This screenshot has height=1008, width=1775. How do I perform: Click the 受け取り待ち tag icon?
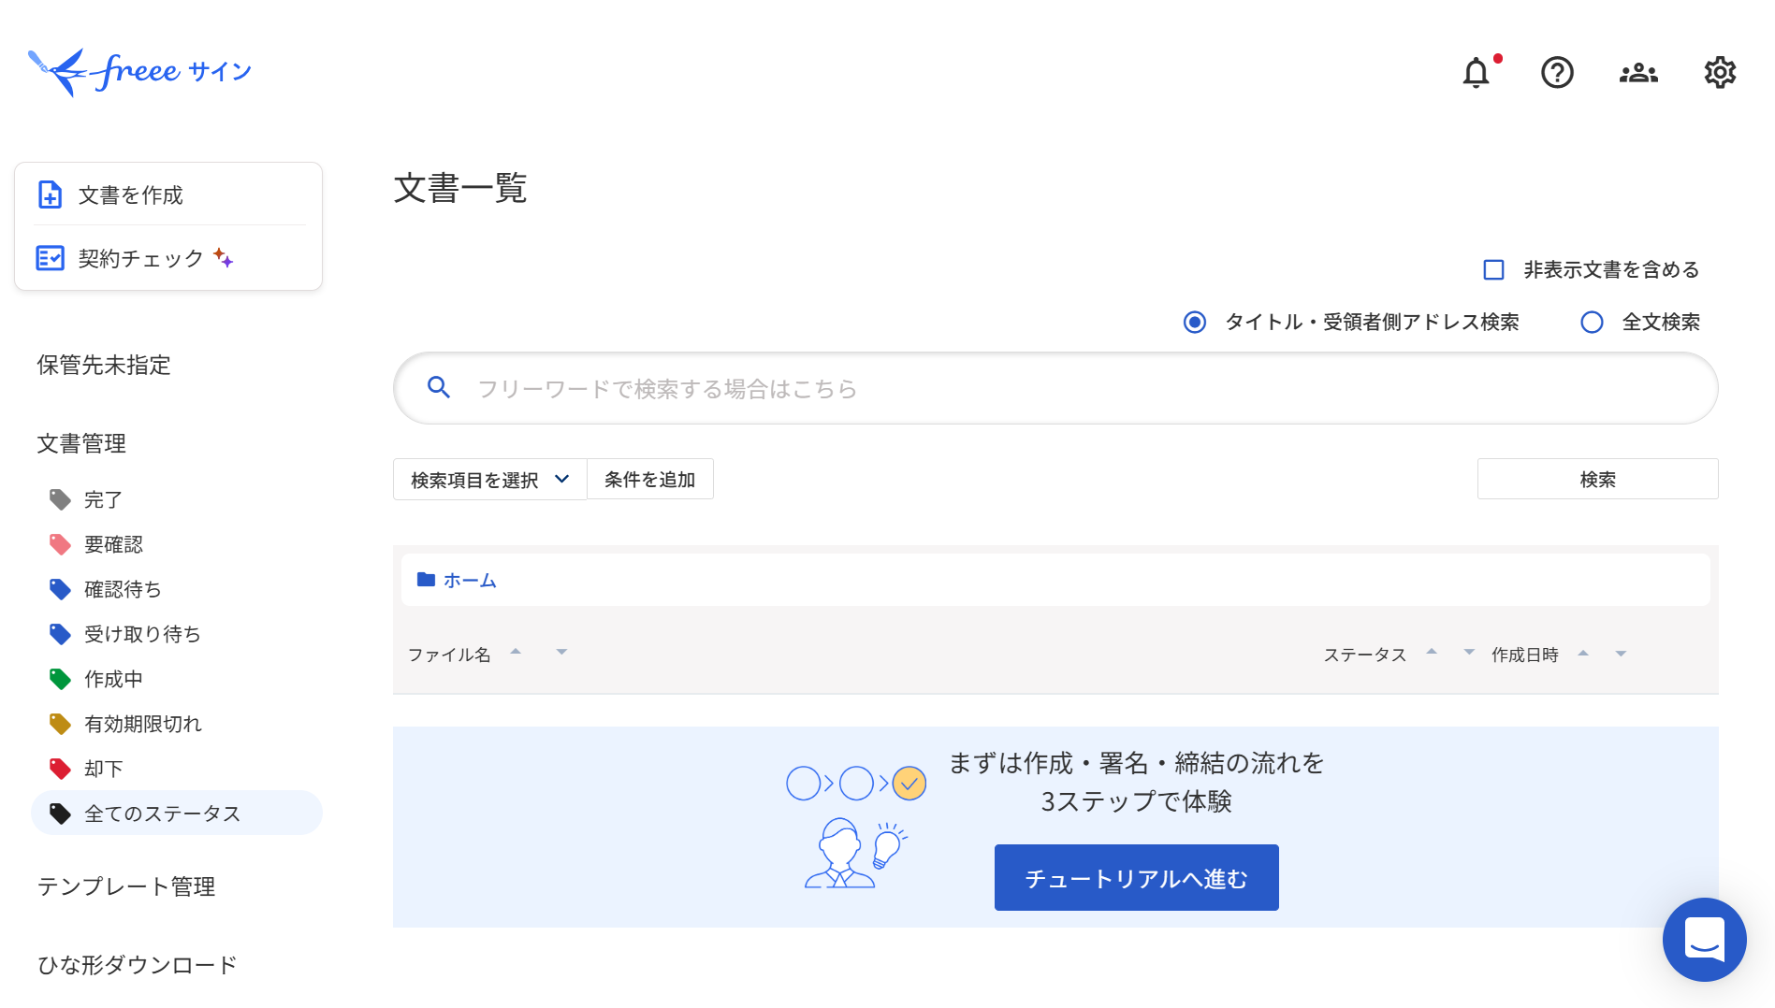click(x=60, y=634)
